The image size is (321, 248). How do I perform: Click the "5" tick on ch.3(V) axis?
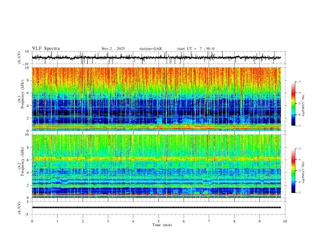tap(28, 202)
